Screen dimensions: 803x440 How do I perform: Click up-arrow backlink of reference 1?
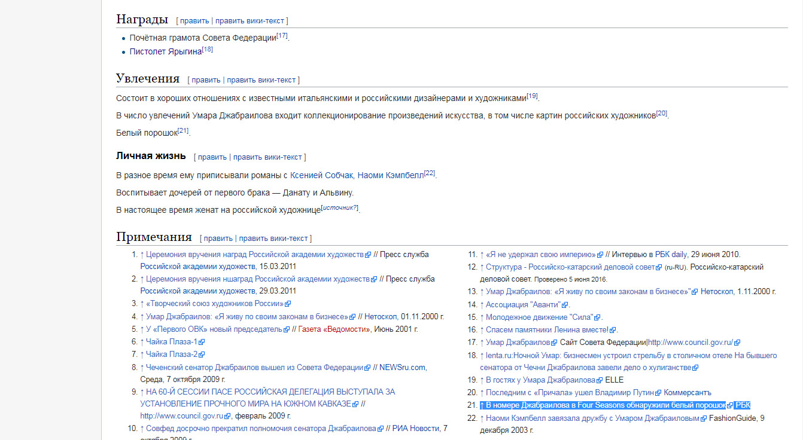click(x=142, y=254)
